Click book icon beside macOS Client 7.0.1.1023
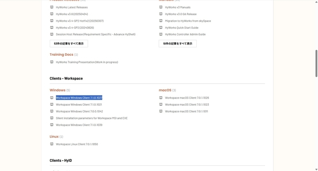 tap(161, 105)
